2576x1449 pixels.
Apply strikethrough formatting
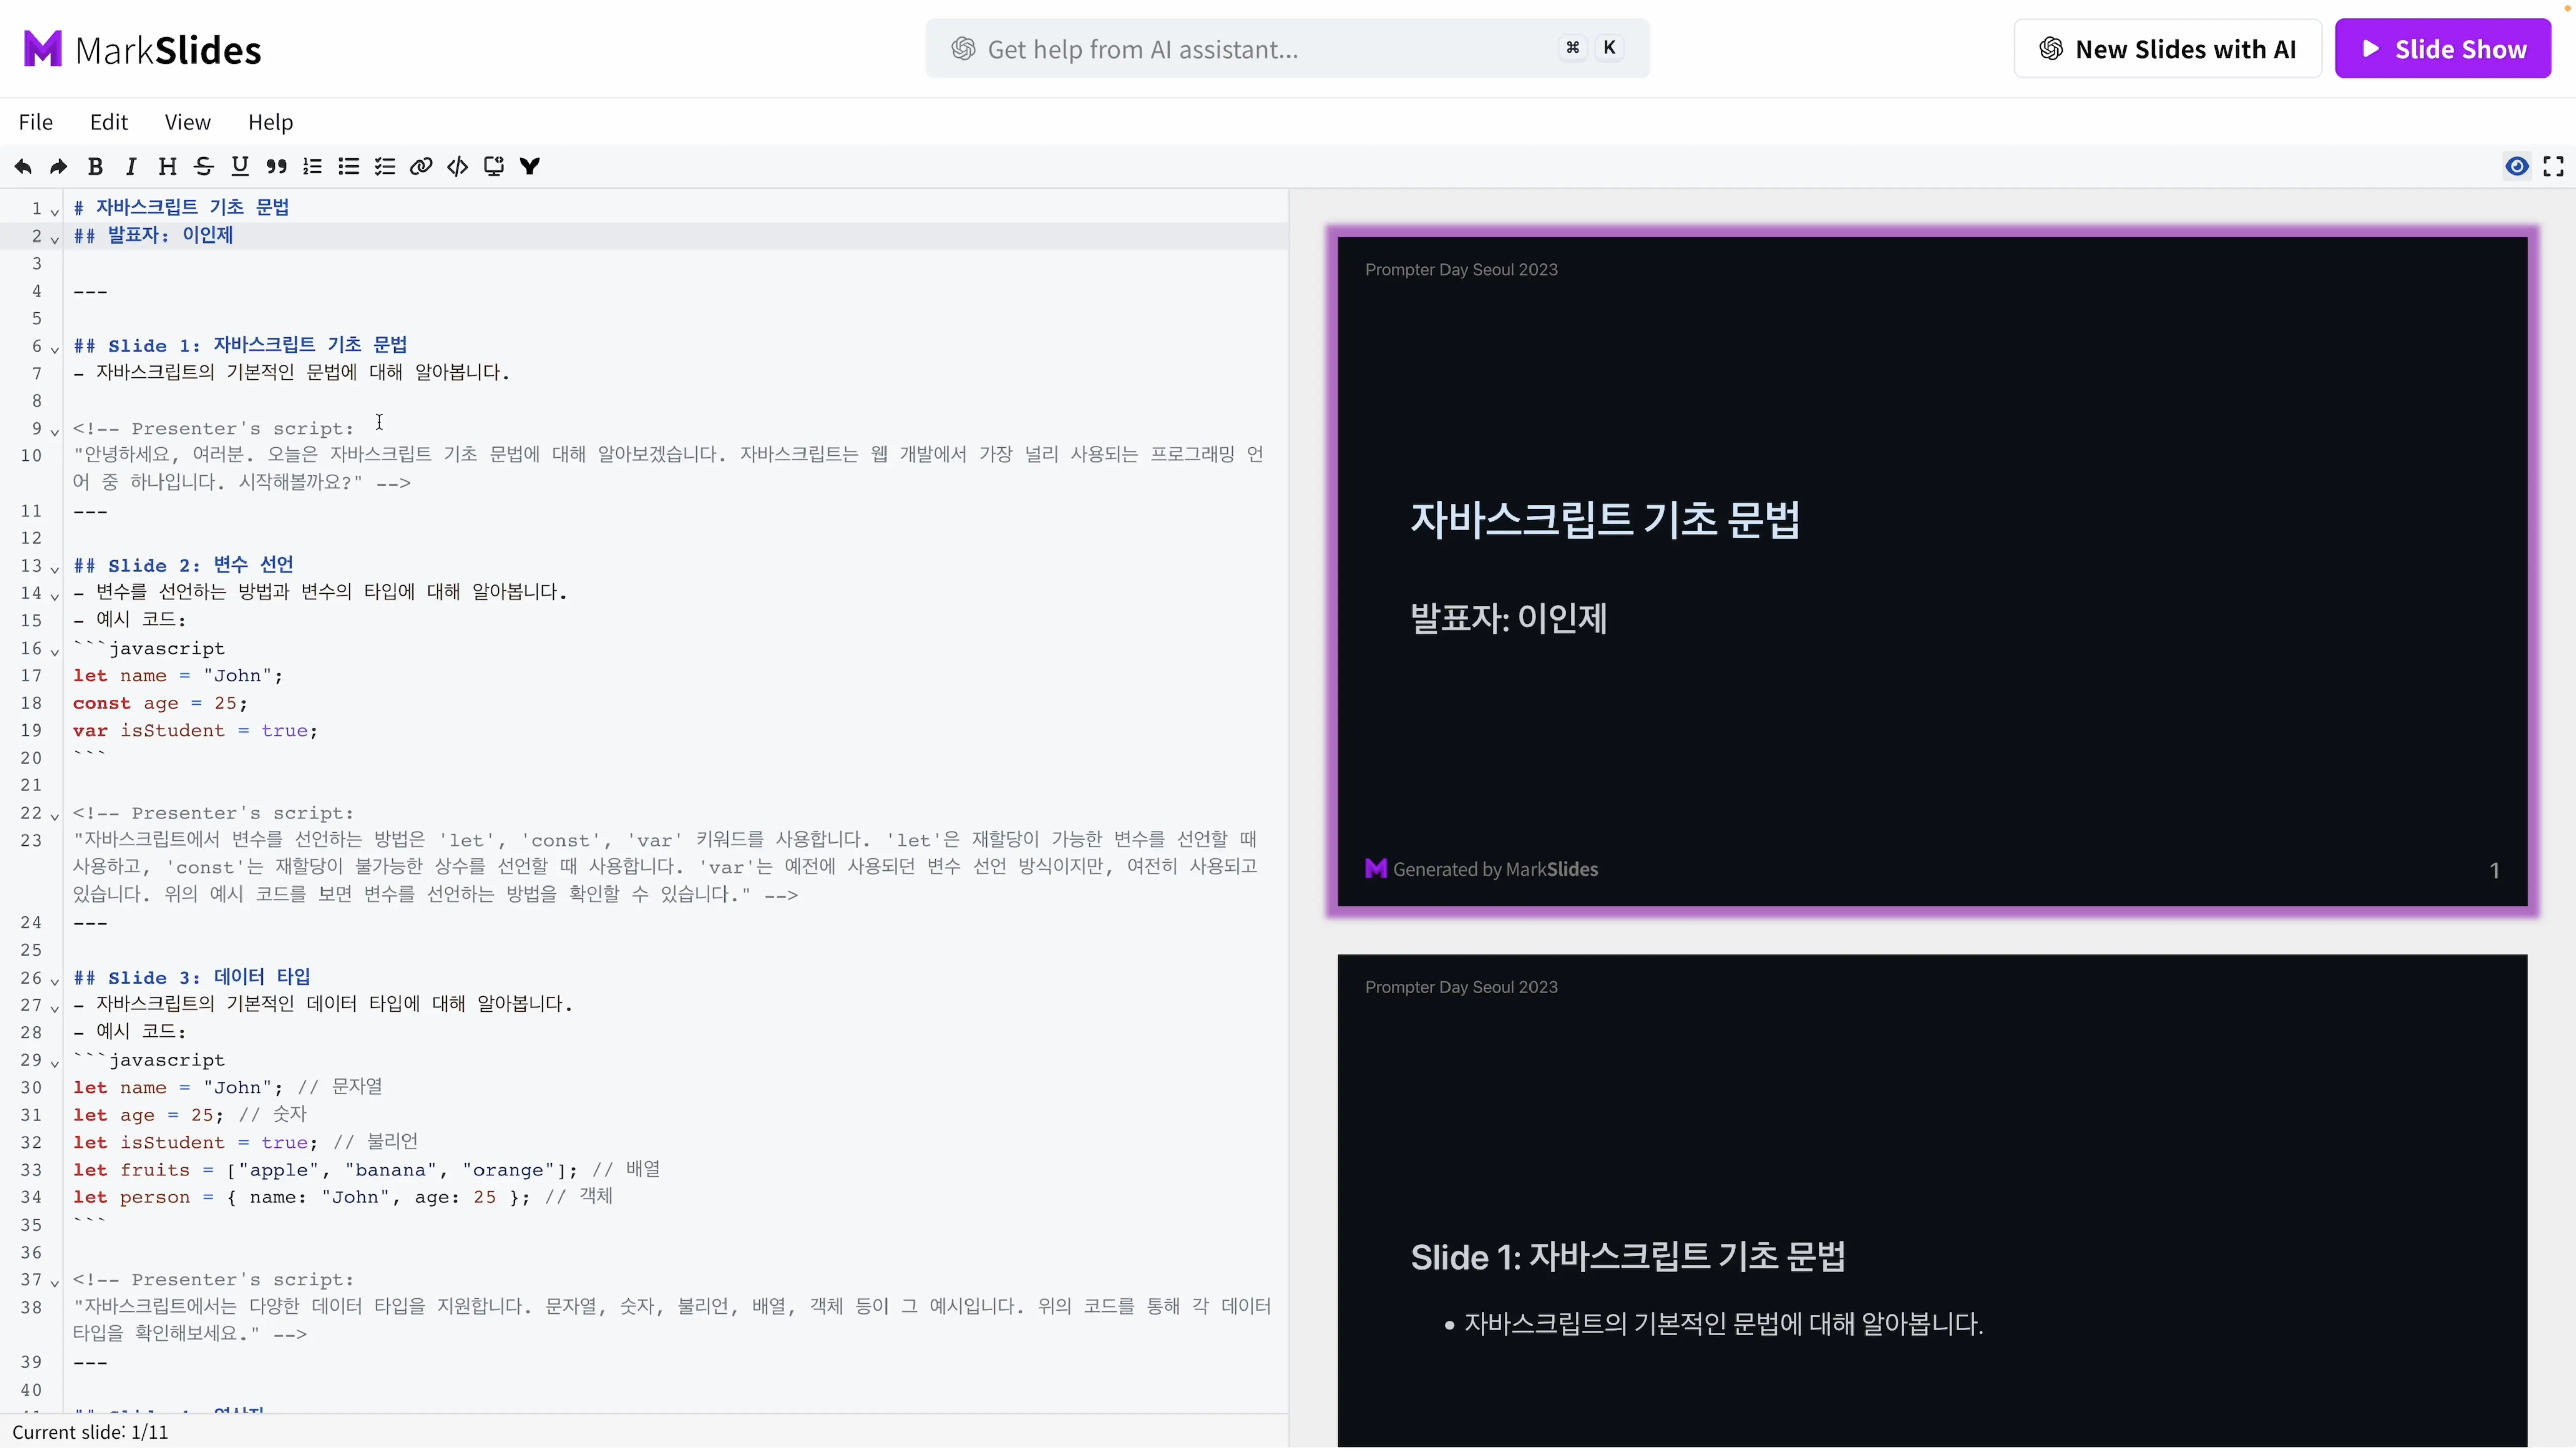click(x=204, y=166)
